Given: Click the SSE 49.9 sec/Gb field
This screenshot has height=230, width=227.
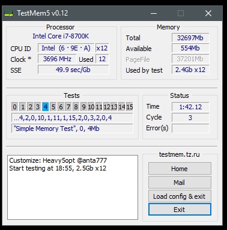Looking at the screenshot, I should tap(73, 70).
